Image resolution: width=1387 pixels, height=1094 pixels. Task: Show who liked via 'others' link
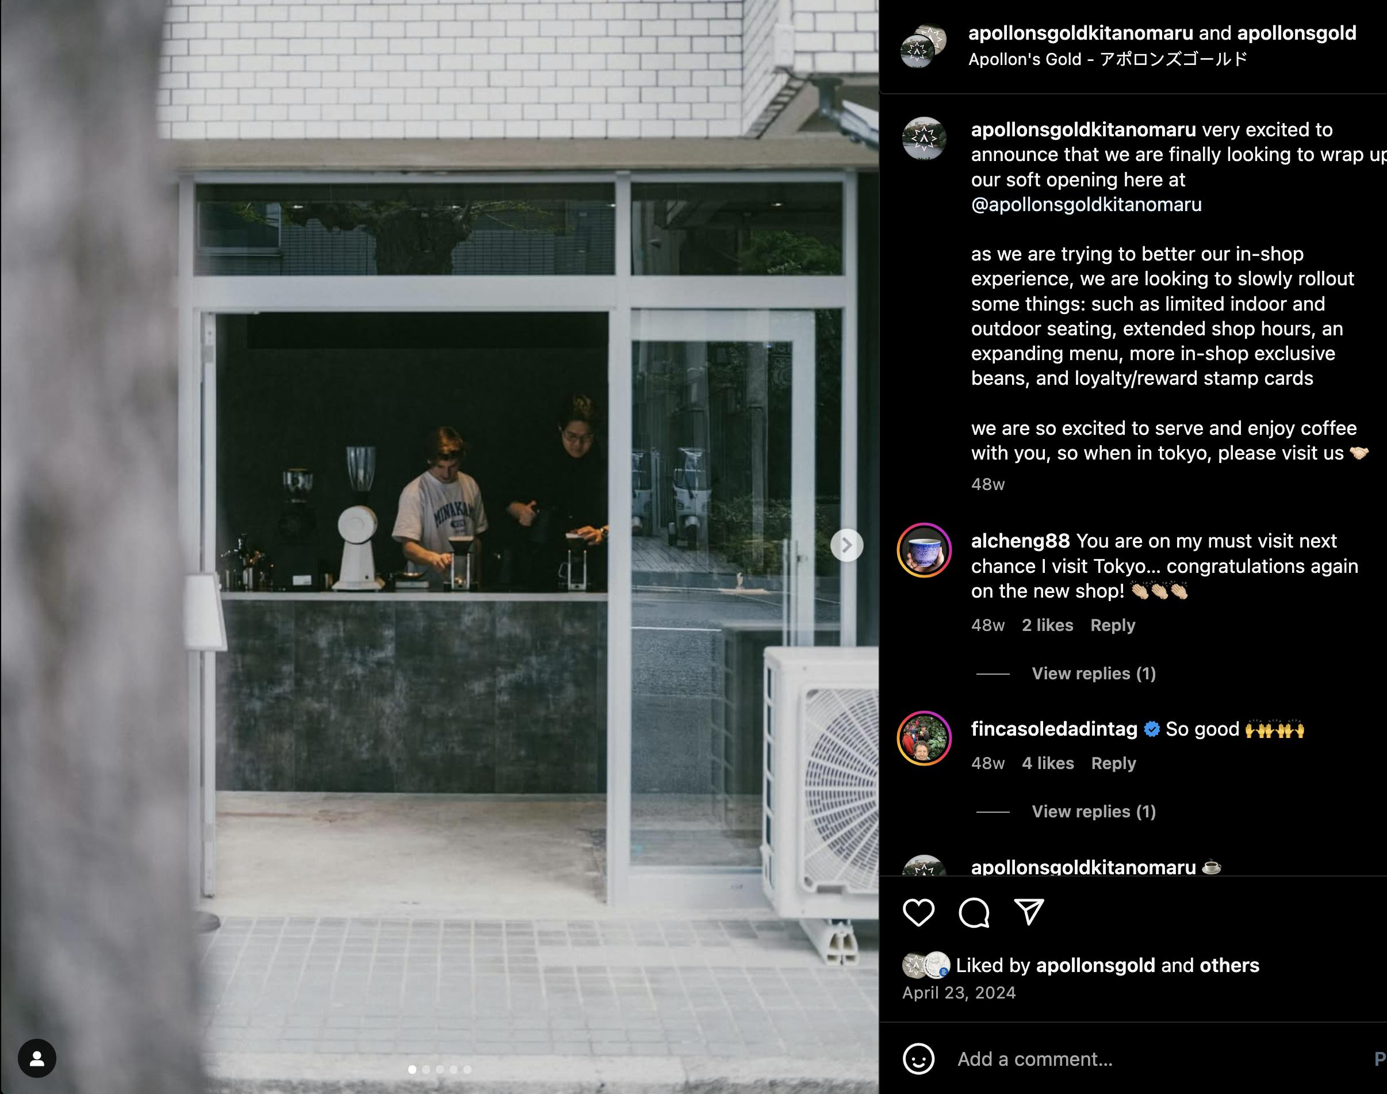coord(1229,965)
